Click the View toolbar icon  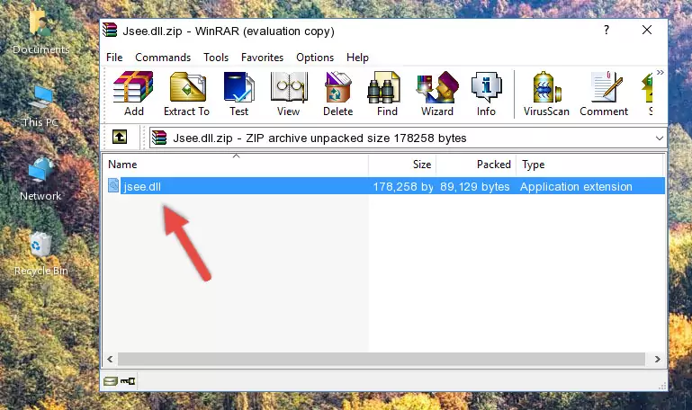(x=289, y=94)
